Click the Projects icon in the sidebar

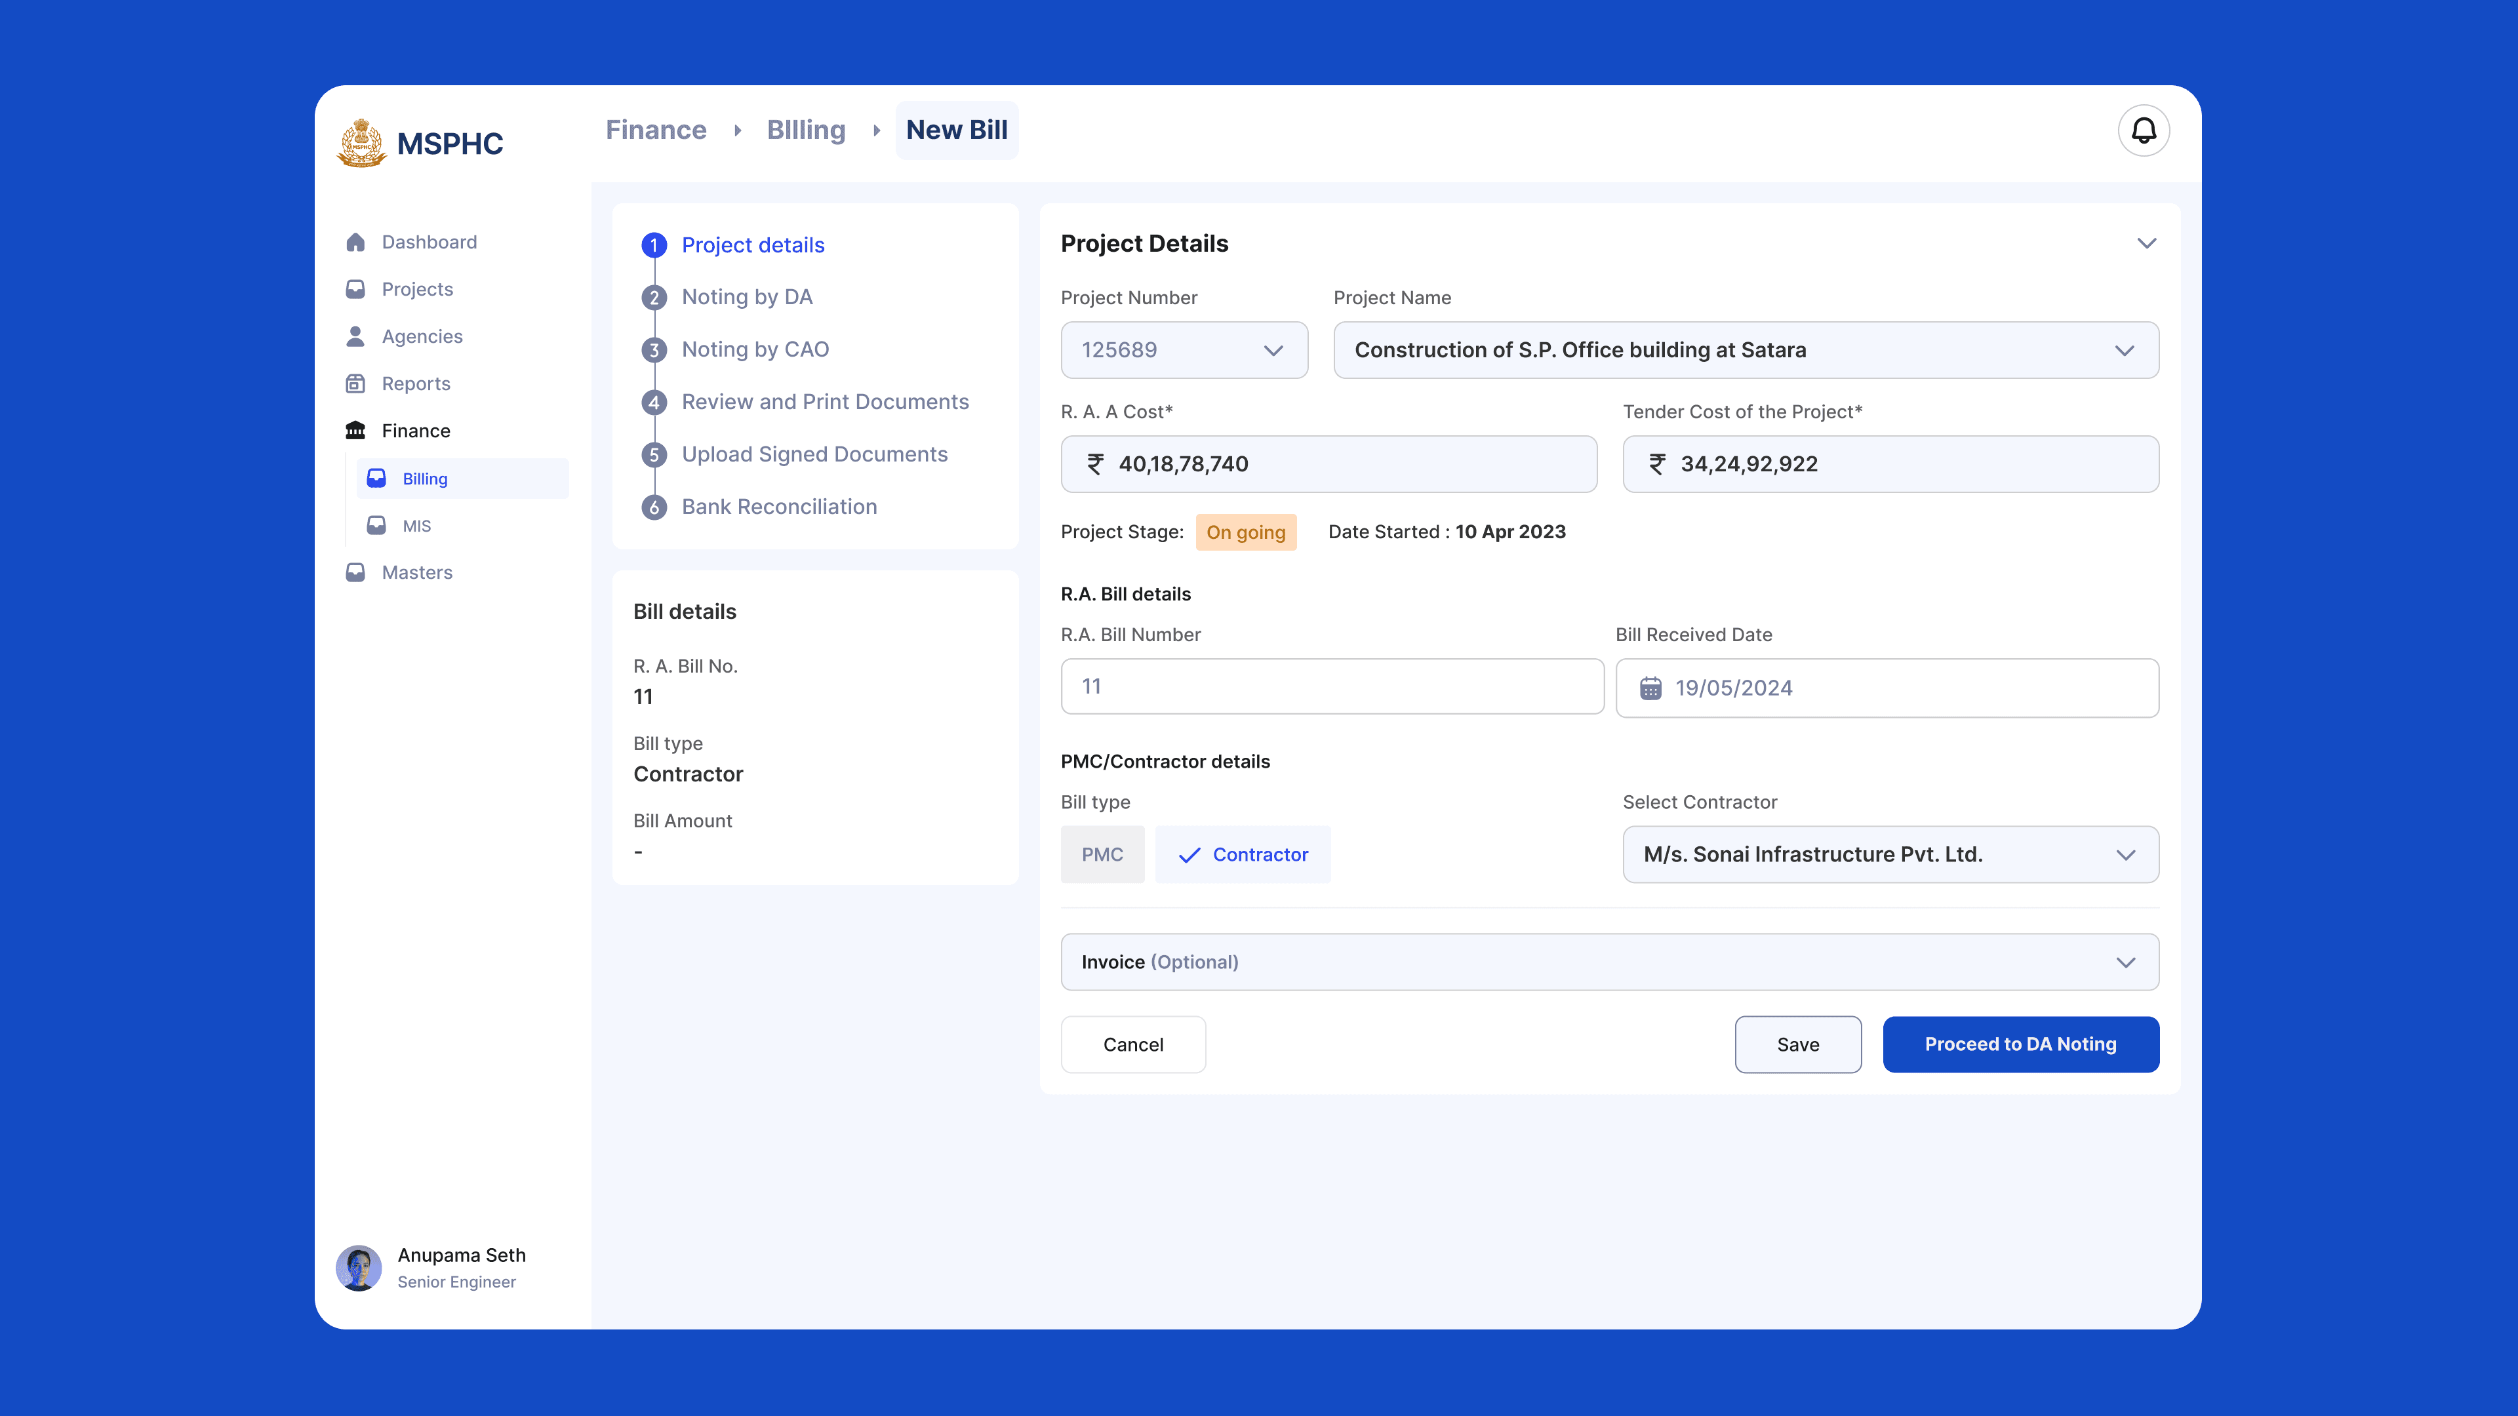[356, 288]
